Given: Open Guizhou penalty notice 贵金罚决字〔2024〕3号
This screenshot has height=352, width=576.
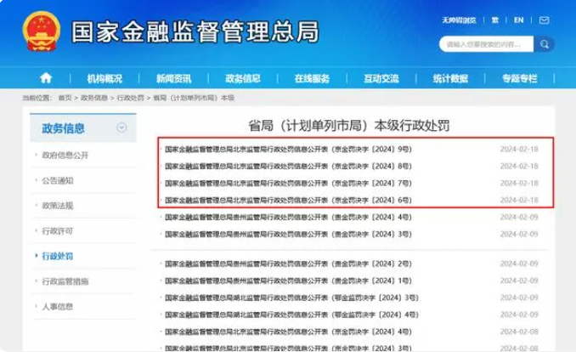Looking at the screenshot, I should [288, 234].
